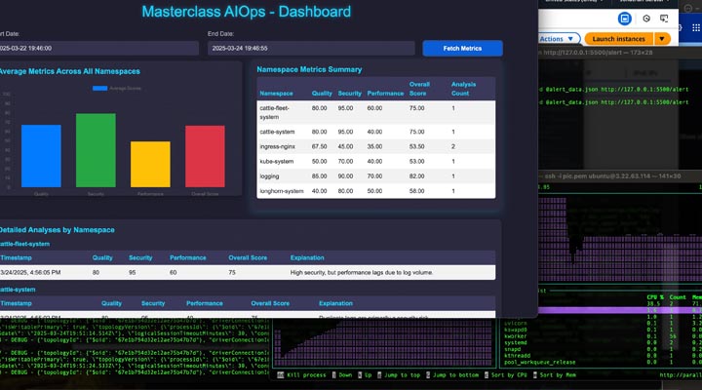Click the Masterclass AIOps - Dashboard title
702x390 pixels.
[247, 11]
